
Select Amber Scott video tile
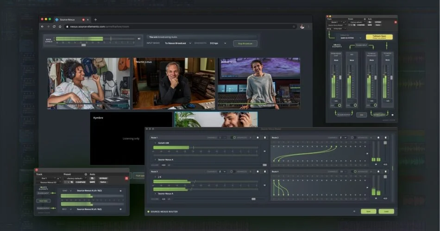click(x=259, y=84)
